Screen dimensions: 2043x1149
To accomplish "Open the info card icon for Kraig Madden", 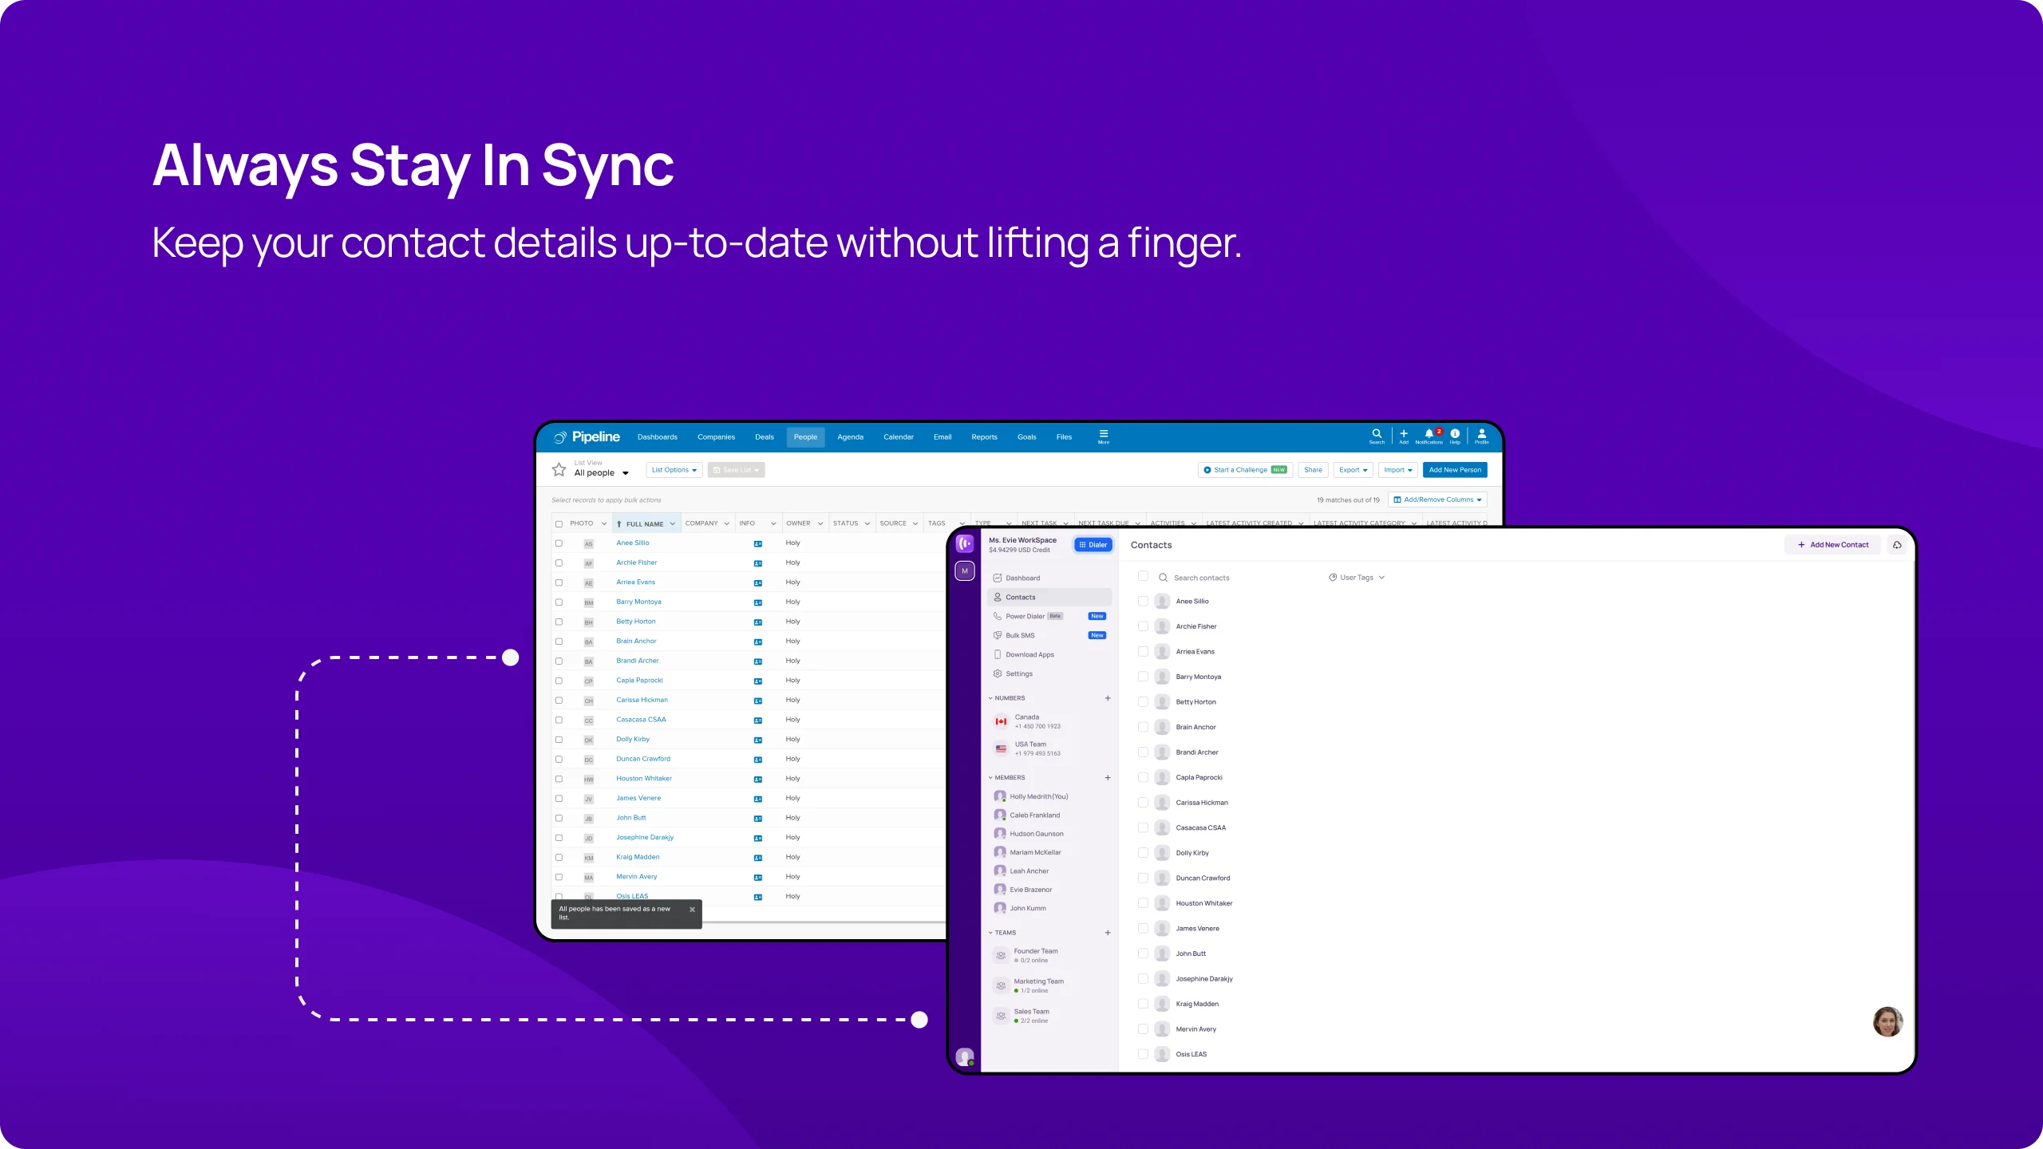I will click(758, 858).
